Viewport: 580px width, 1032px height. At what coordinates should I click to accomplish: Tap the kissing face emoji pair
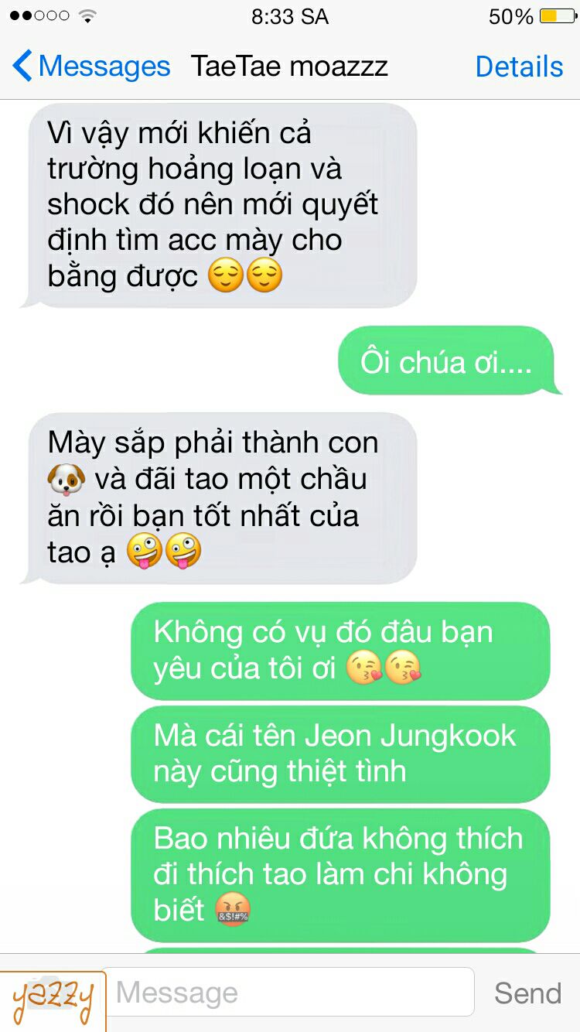click(384, 668)
